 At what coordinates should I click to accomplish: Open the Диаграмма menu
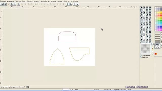(10, 1)
